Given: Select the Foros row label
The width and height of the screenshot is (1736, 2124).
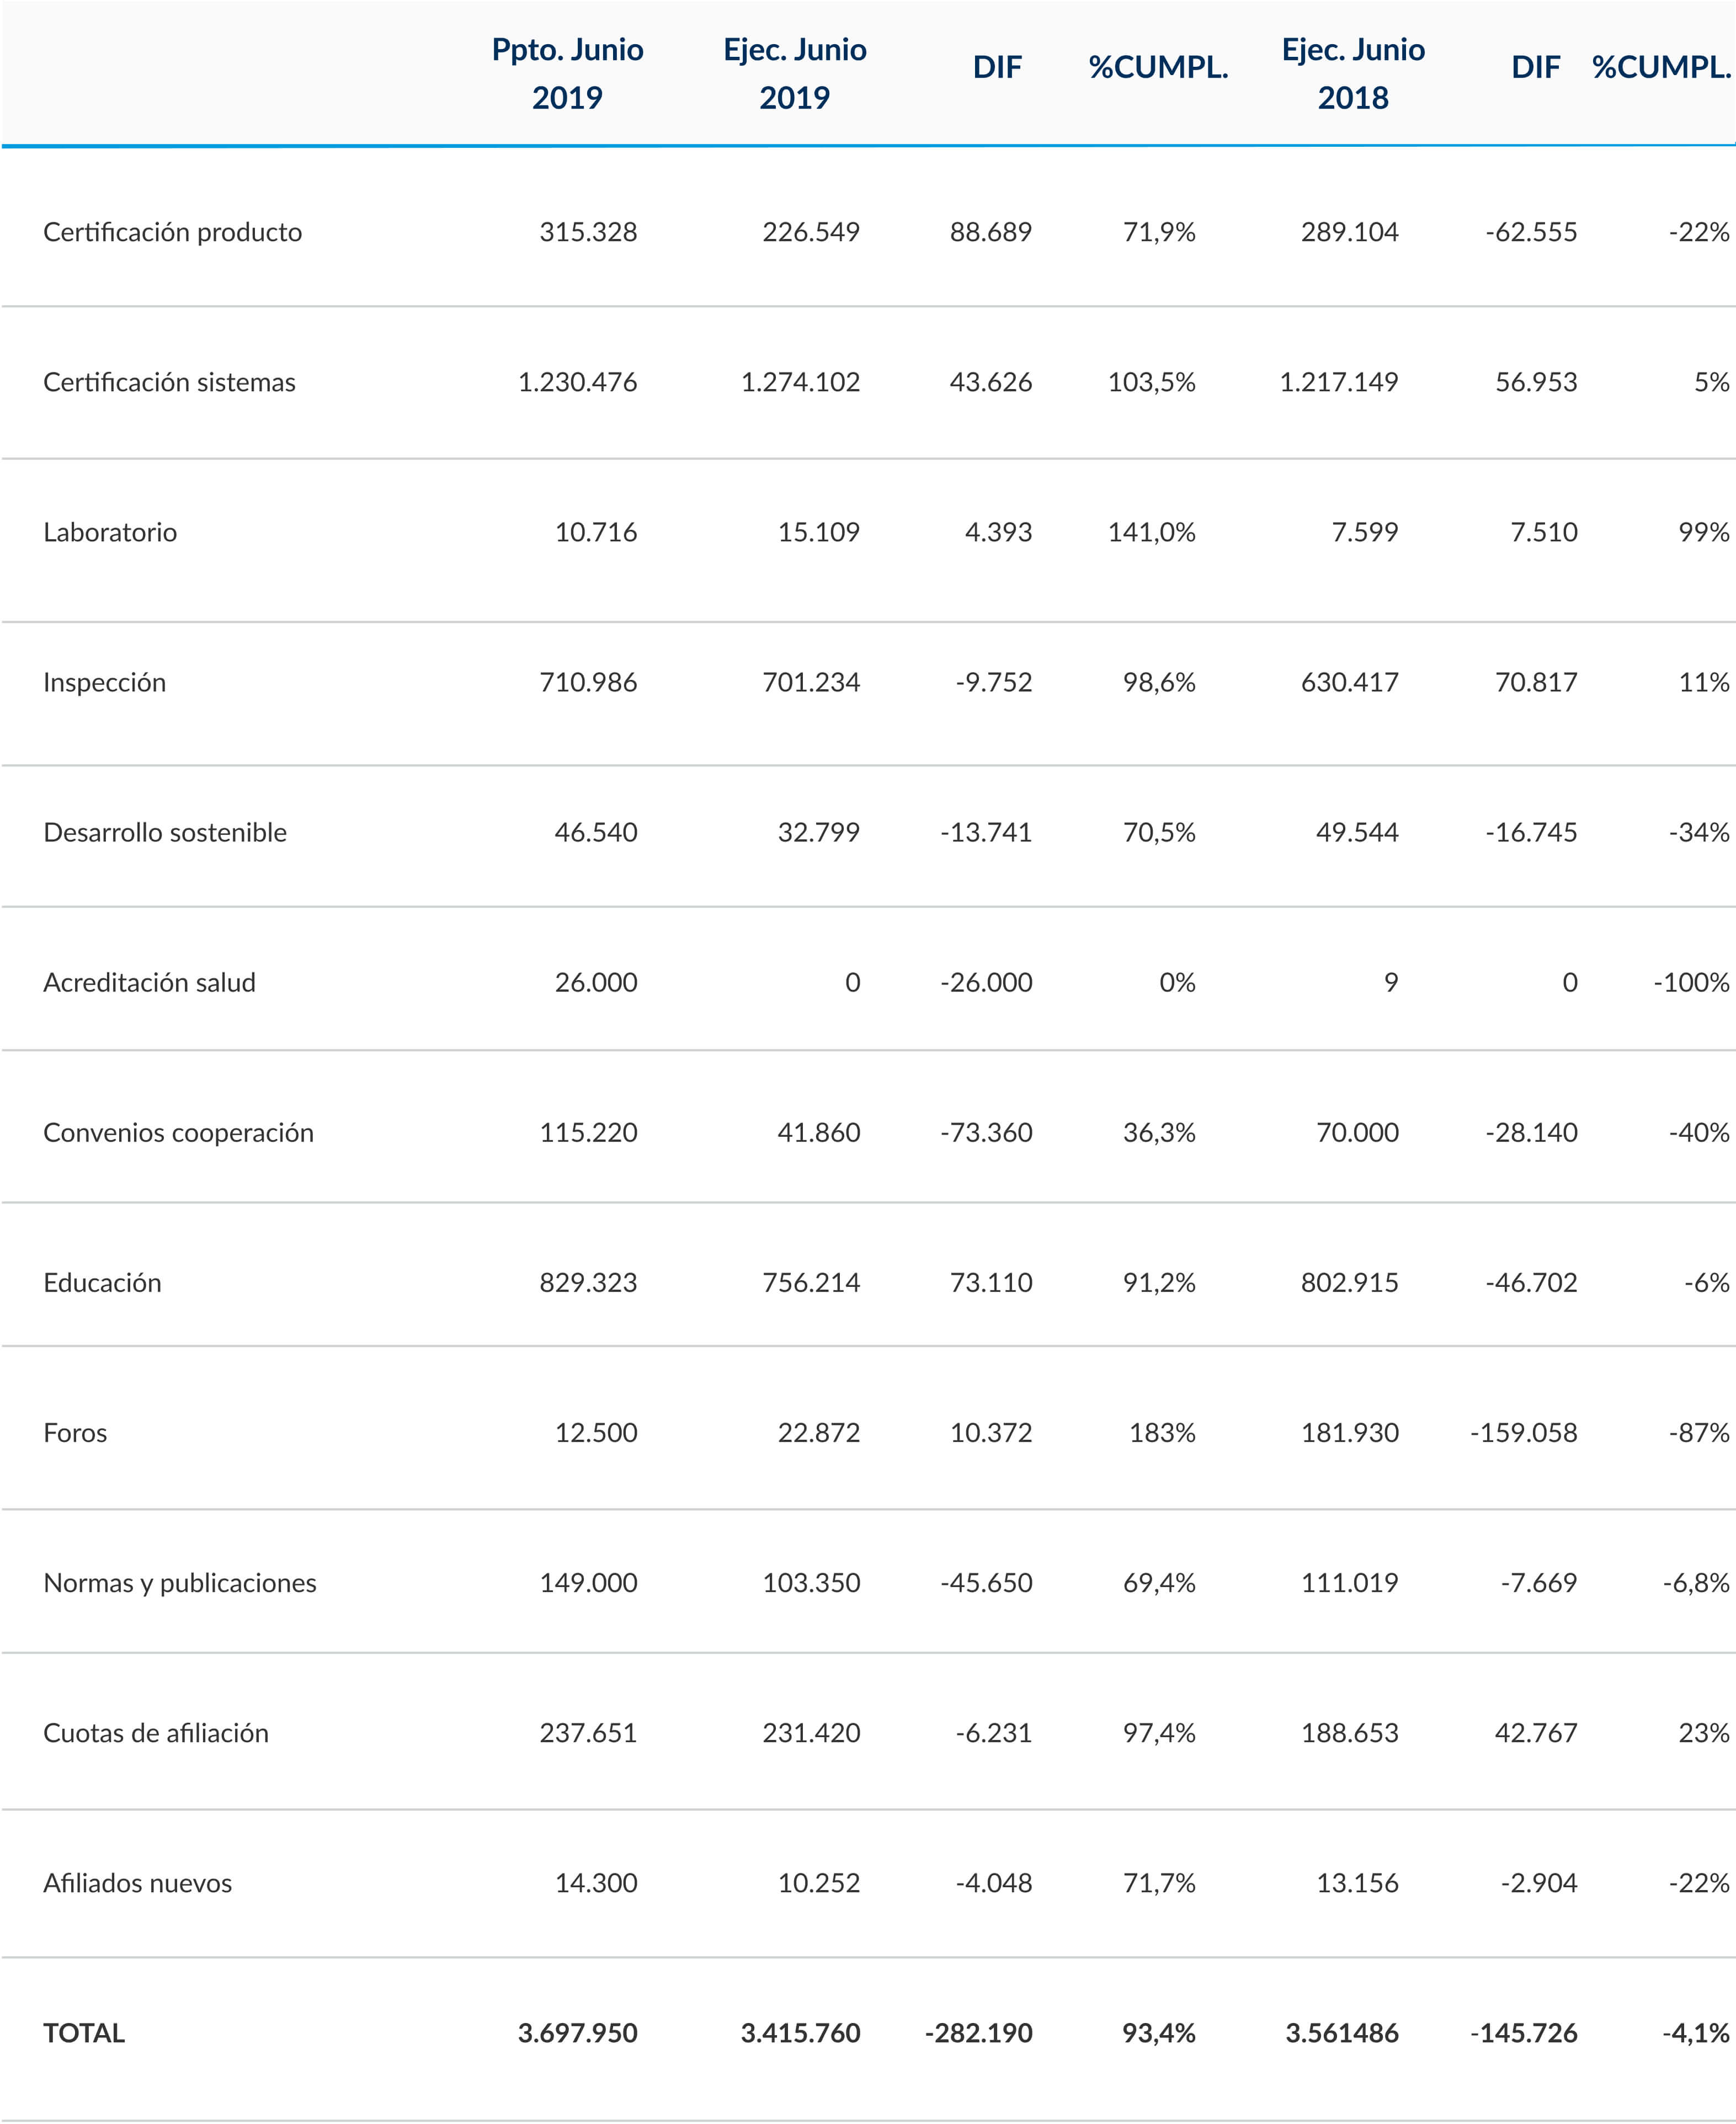Looking at the screenshot, I should (75, 1432).
